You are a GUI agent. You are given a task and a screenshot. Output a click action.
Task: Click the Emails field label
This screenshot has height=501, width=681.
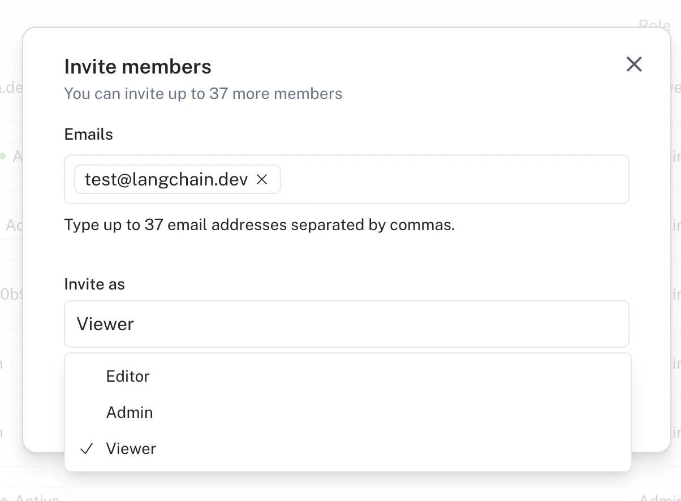point(89,135)
